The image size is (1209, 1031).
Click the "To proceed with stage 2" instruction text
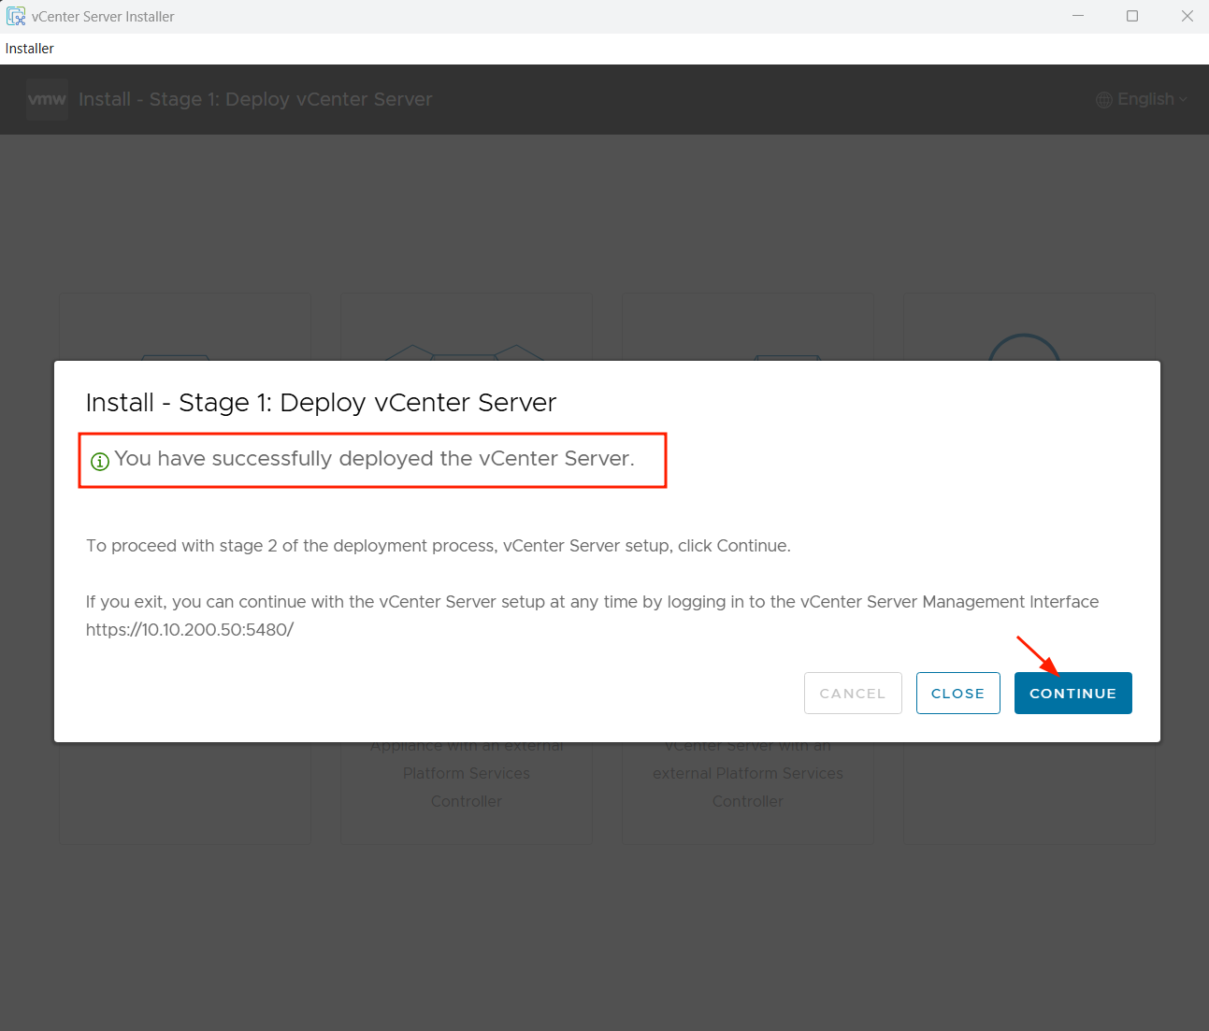(439, 546)
